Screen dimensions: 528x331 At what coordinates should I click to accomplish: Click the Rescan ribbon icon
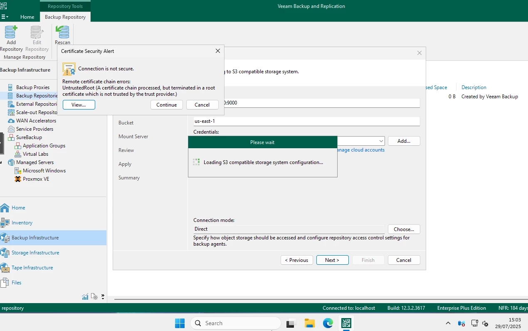click(x=62, y=35)
